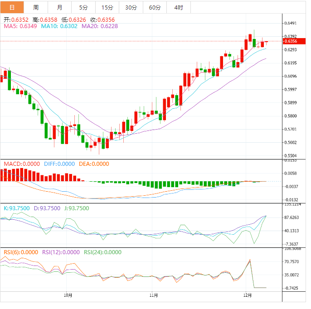The height and width of the screenshot is (309, 311).
Task: Click the J:93.7500 KDJ label
Action: [77, 208]
